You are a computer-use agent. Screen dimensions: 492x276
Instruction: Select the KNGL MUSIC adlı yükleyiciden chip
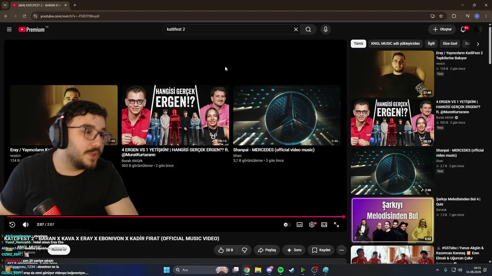396,44
